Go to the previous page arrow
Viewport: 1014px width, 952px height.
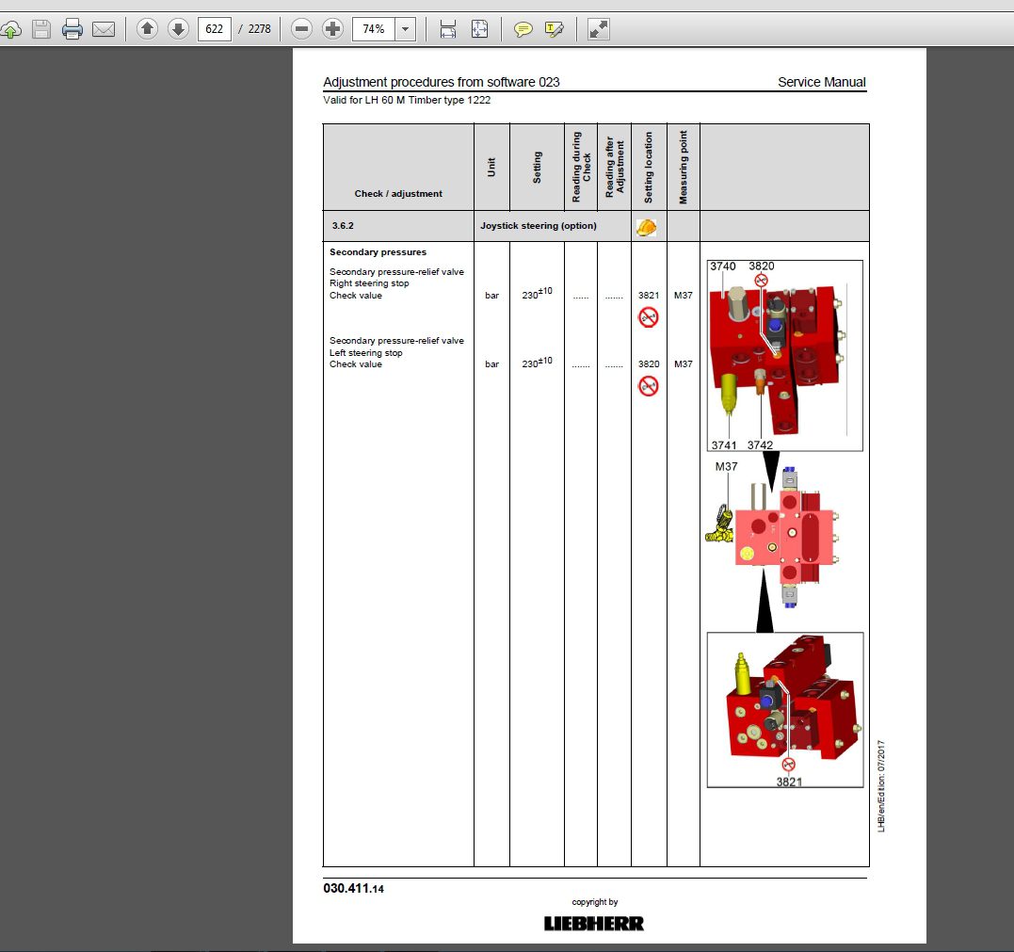pyautogui.click(x=148, y=28)
